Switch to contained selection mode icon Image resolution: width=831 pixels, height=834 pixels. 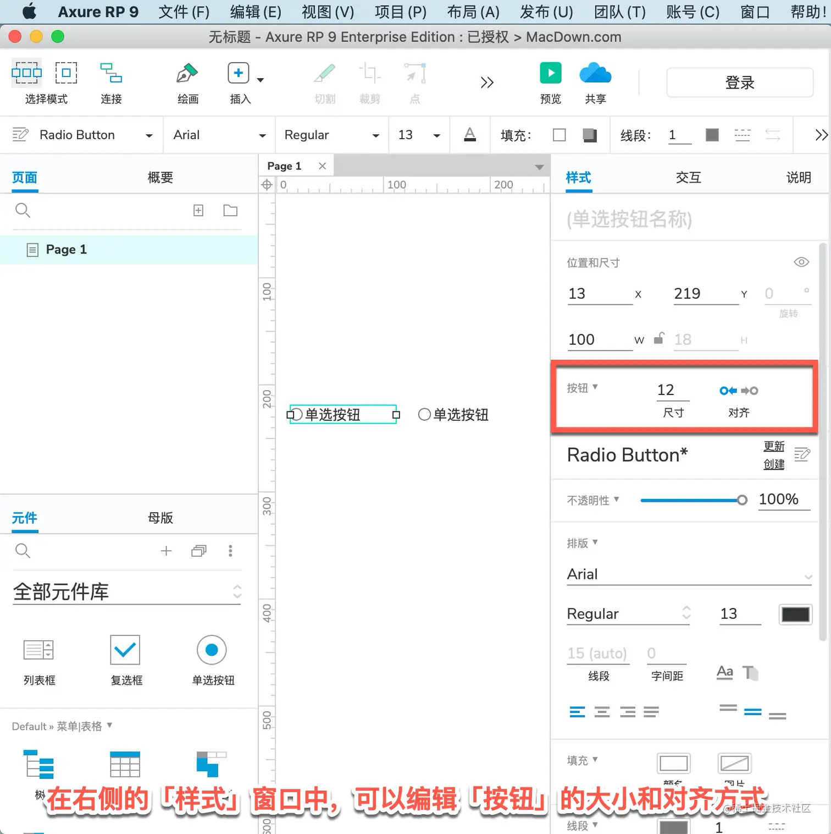coord(66,73)
